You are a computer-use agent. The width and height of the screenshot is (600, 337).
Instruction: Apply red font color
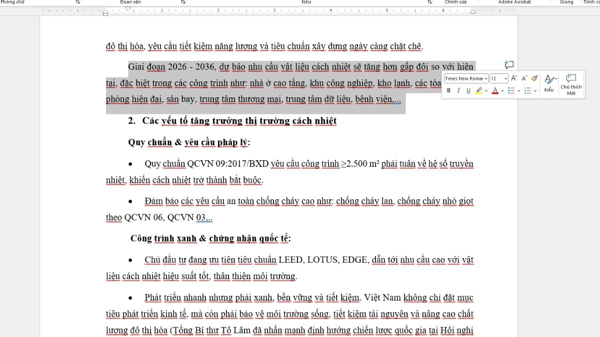point(495,90)
